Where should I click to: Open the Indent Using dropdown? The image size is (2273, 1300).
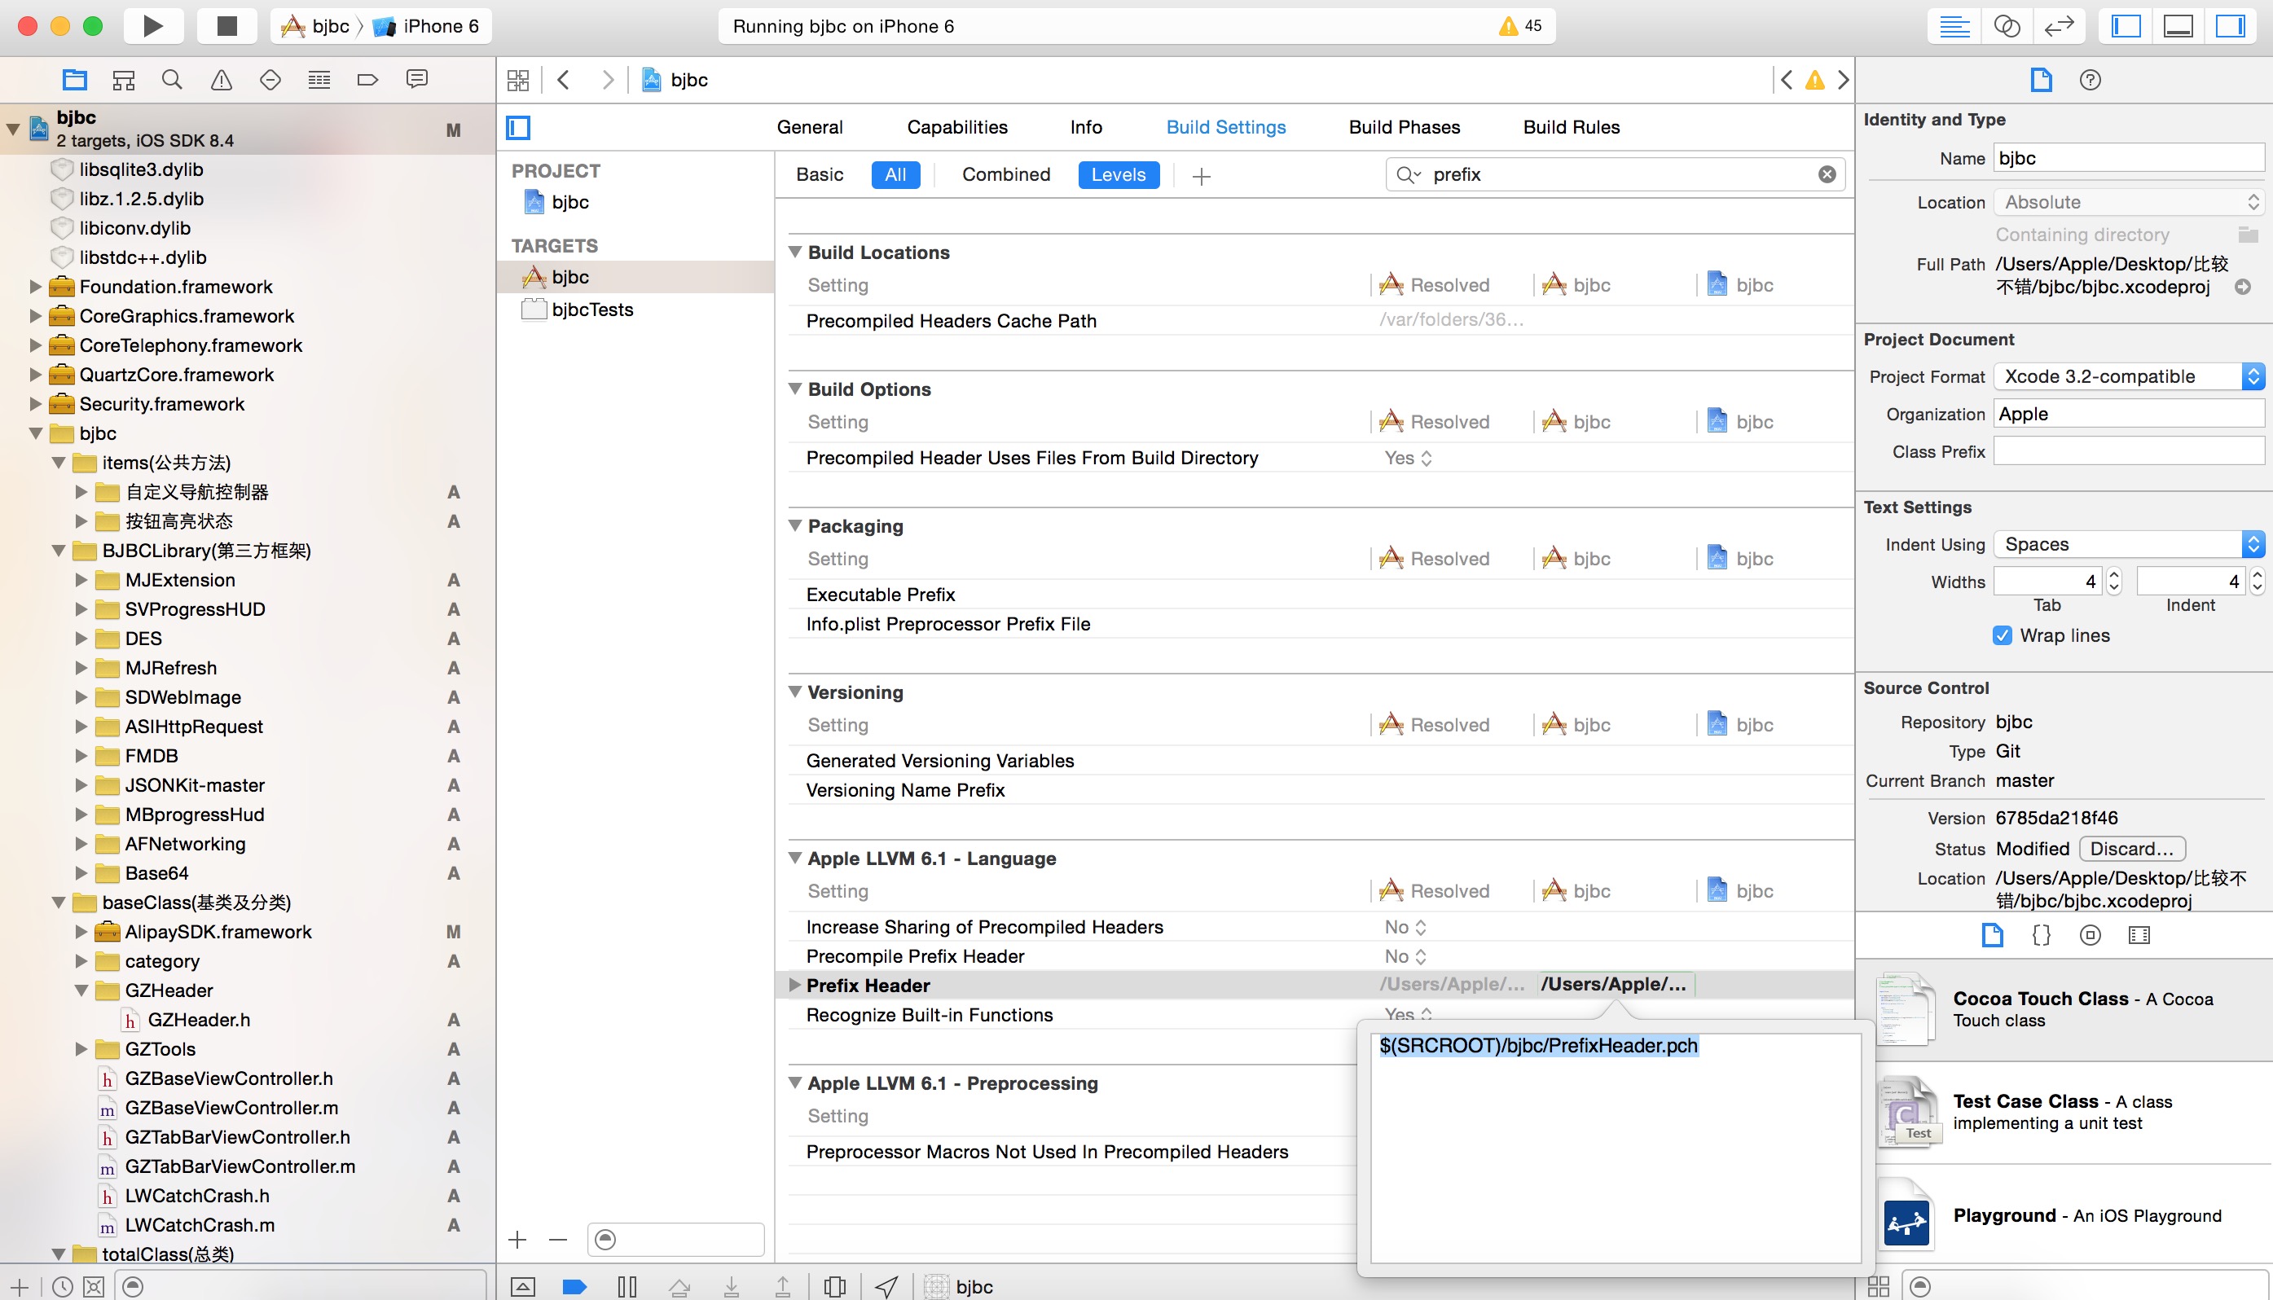tap(2130, 545)
